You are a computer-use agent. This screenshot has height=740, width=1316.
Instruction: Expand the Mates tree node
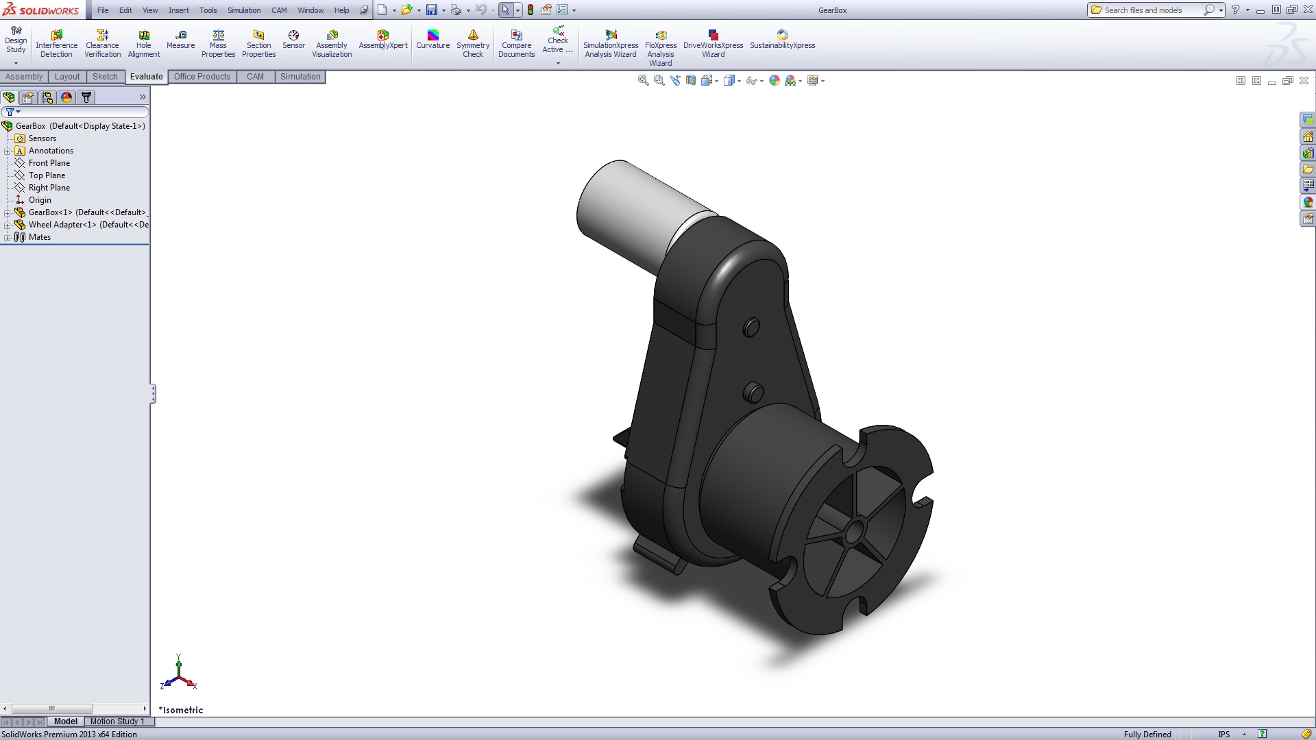click(x=7, y=238)
